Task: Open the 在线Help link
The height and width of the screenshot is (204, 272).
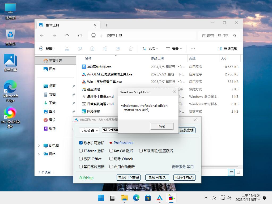Action: point(86,178)
